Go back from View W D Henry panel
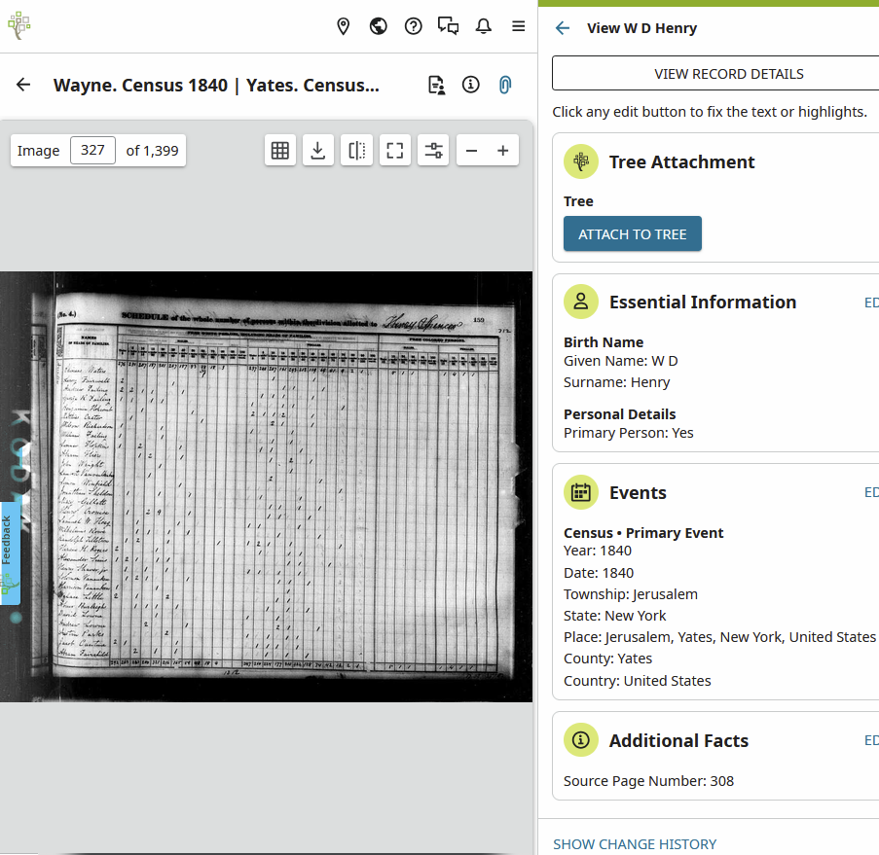The image size is (879, 855). pos(563,28)
